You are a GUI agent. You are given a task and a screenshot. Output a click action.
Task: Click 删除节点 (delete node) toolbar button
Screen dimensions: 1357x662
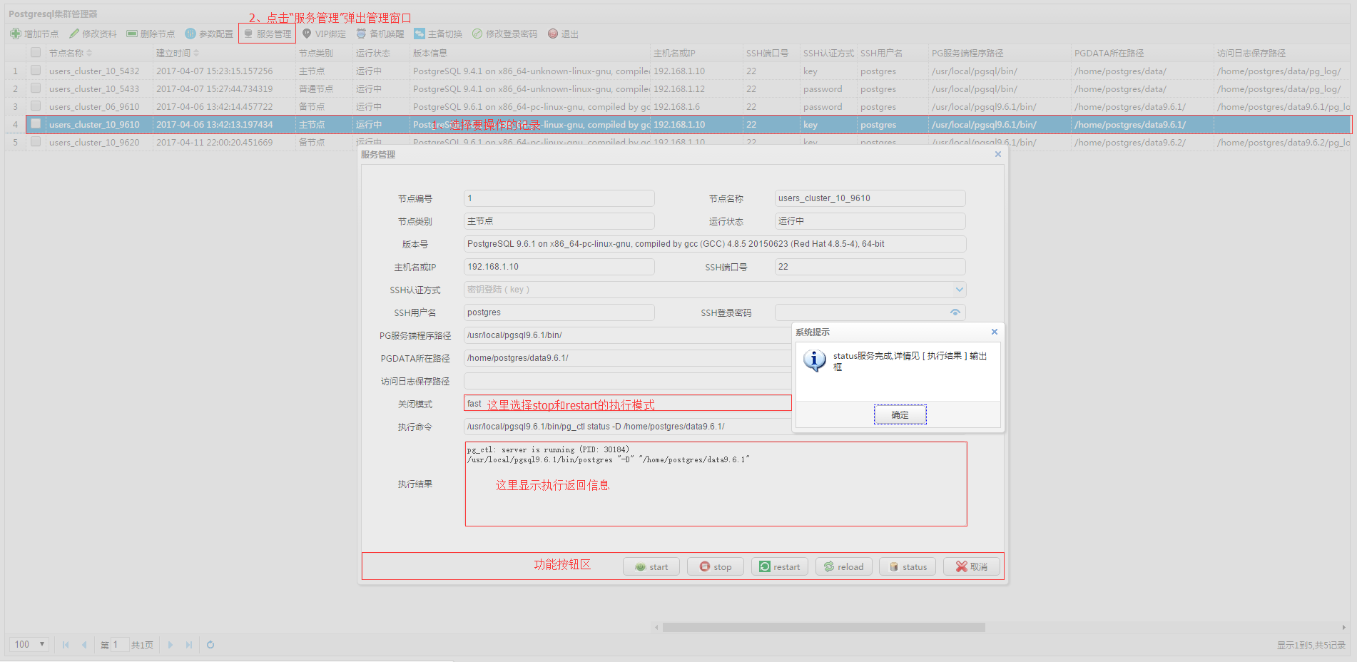(151, 34)
